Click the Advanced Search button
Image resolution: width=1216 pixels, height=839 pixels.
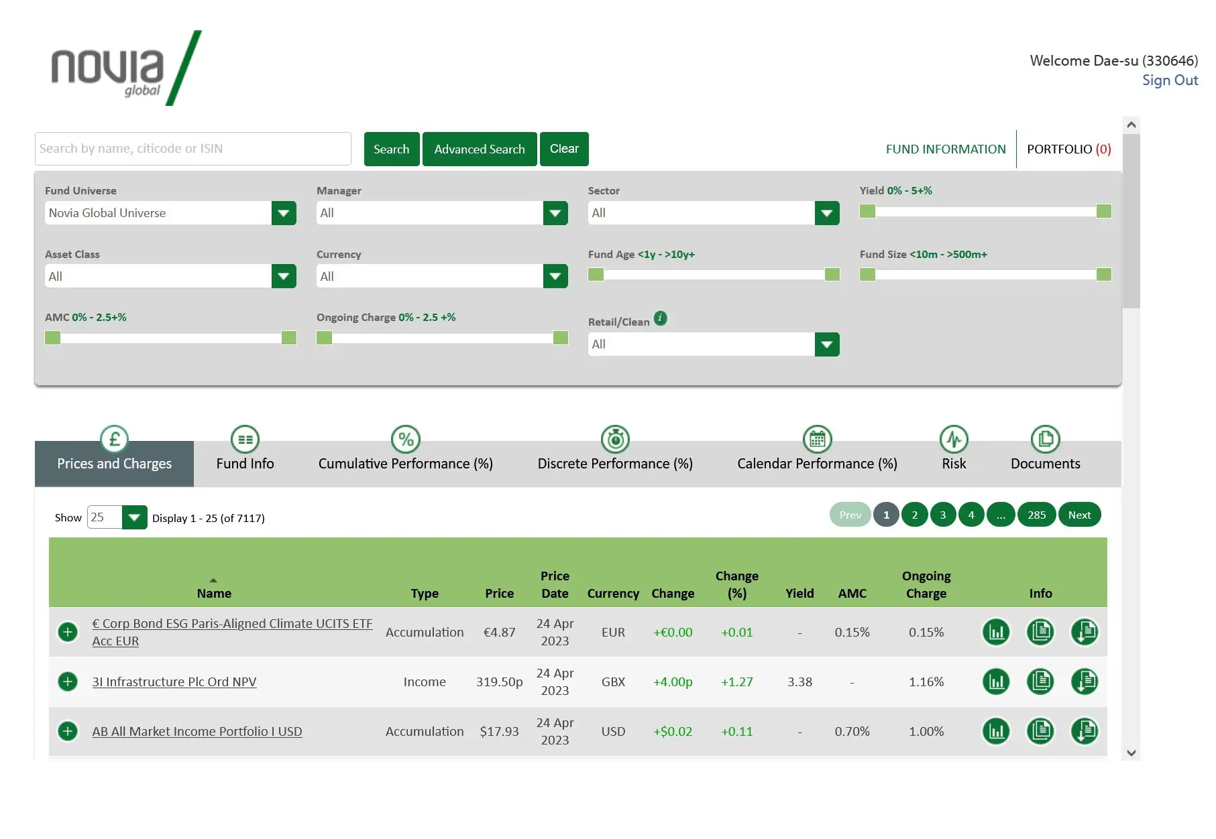pyautogui.click(x=479, y=149)
